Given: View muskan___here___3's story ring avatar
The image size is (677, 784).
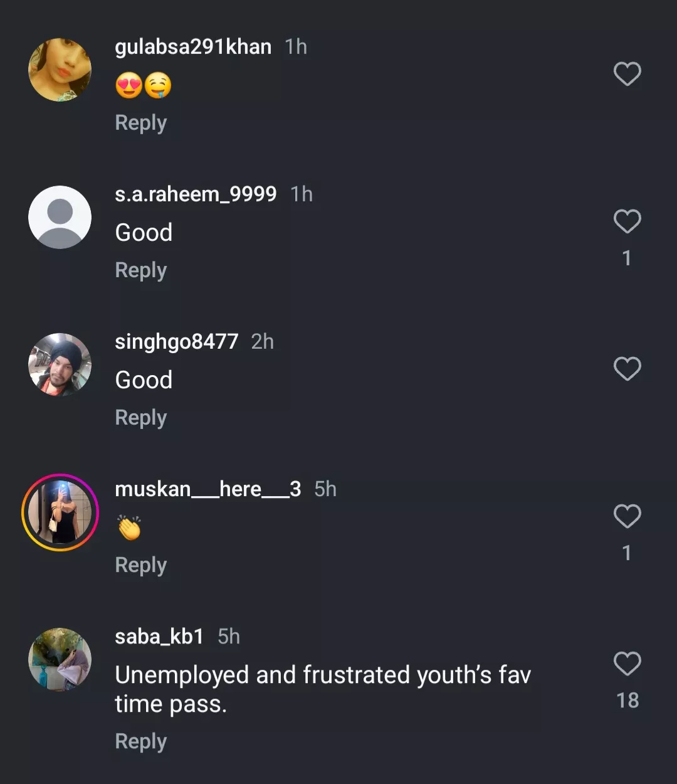Looking at the screenshot, I should tap(60, 512).
